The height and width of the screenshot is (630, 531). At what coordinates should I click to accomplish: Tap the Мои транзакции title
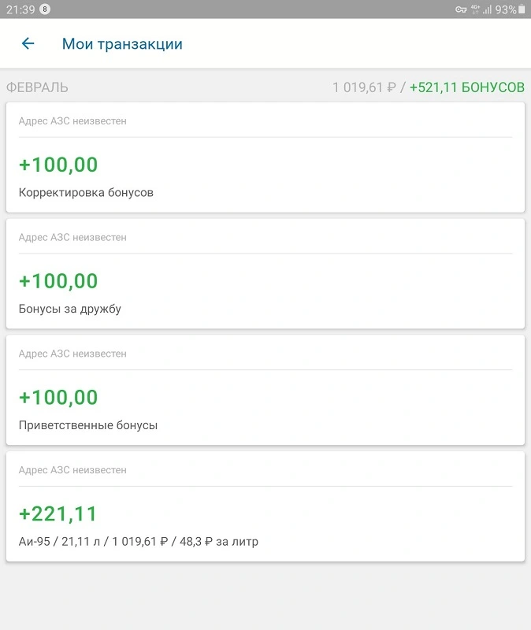(x=122, y=44)
